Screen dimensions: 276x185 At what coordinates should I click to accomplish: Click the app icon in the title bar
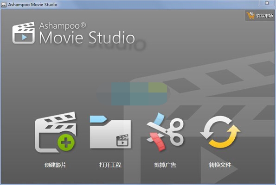pos(4,5)
